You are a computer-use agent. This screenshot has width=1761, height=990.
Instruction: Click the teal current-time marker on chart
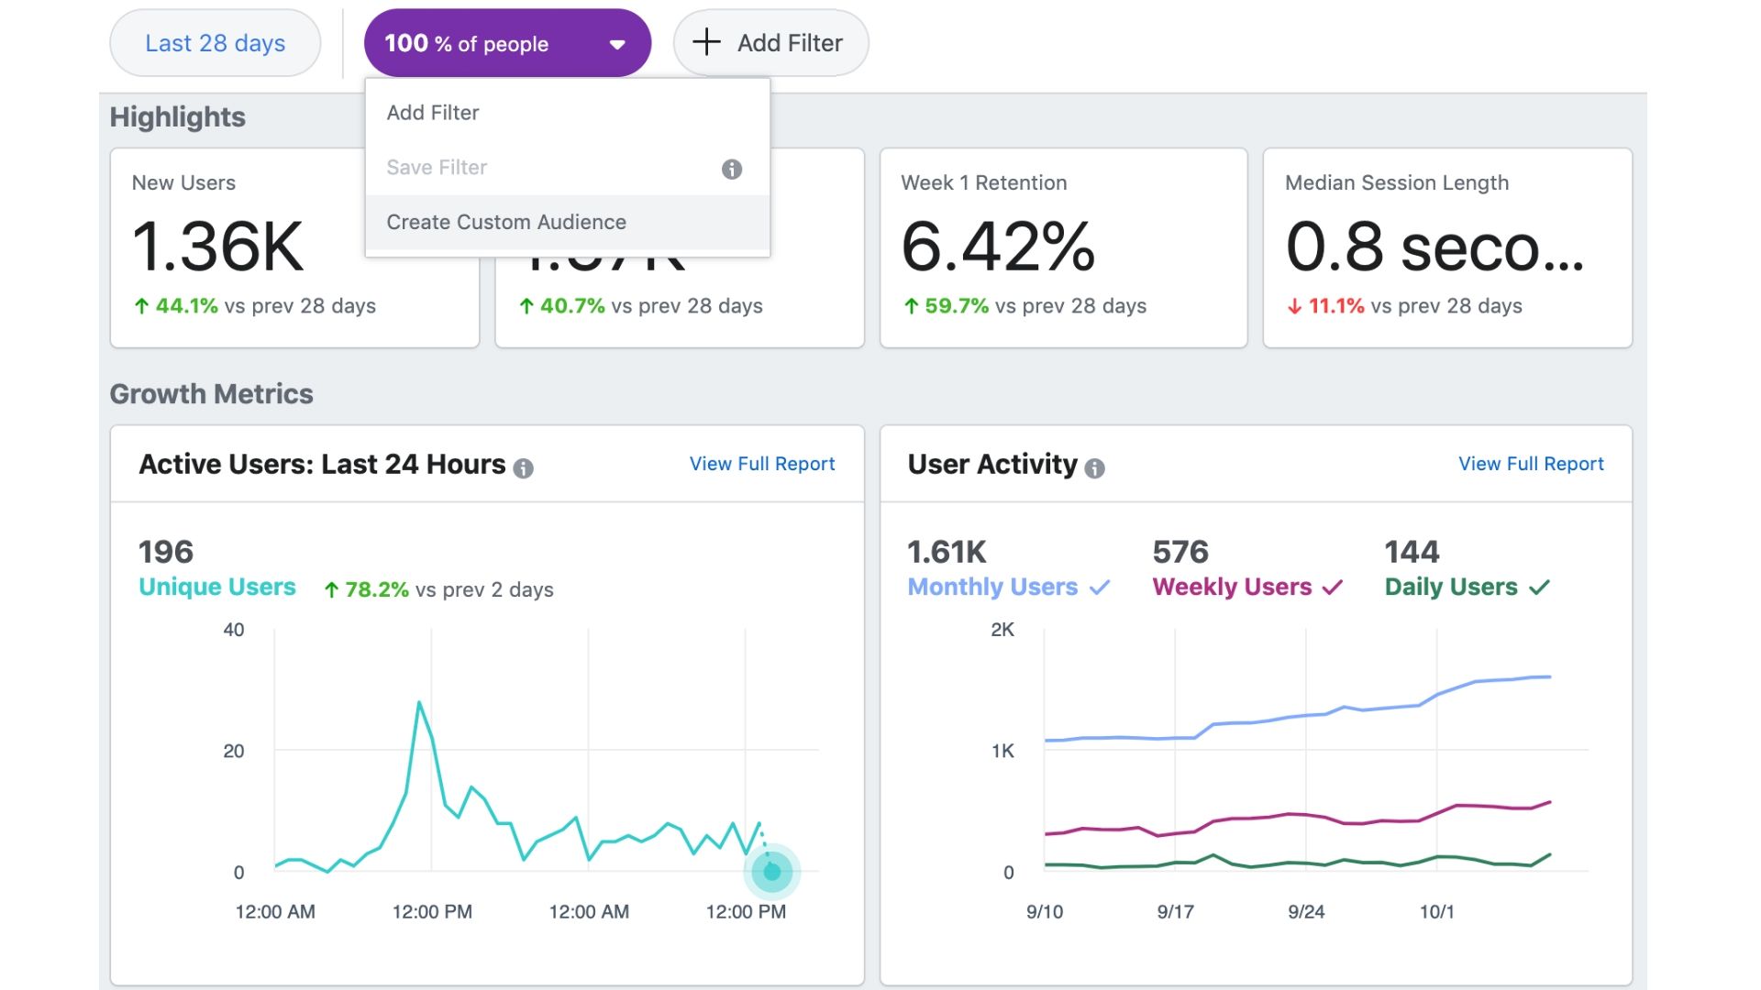tap(771, 871)
